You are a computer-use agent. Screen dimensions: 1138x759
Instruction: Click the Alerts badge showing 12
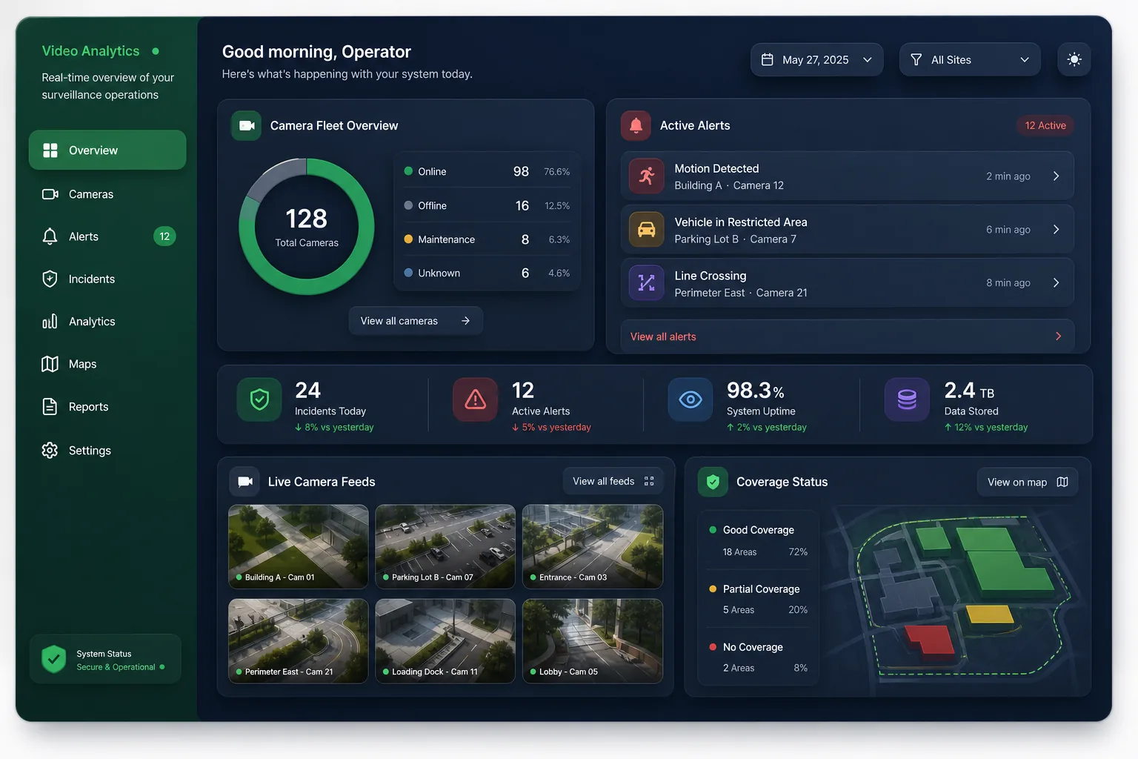click(164, 236)
